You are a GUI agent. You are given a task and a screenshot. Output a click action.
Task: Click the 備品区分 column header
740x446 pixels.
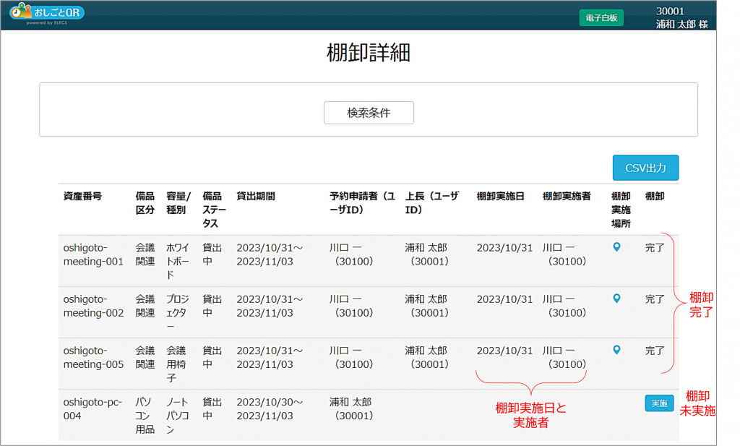pos(145,203)
